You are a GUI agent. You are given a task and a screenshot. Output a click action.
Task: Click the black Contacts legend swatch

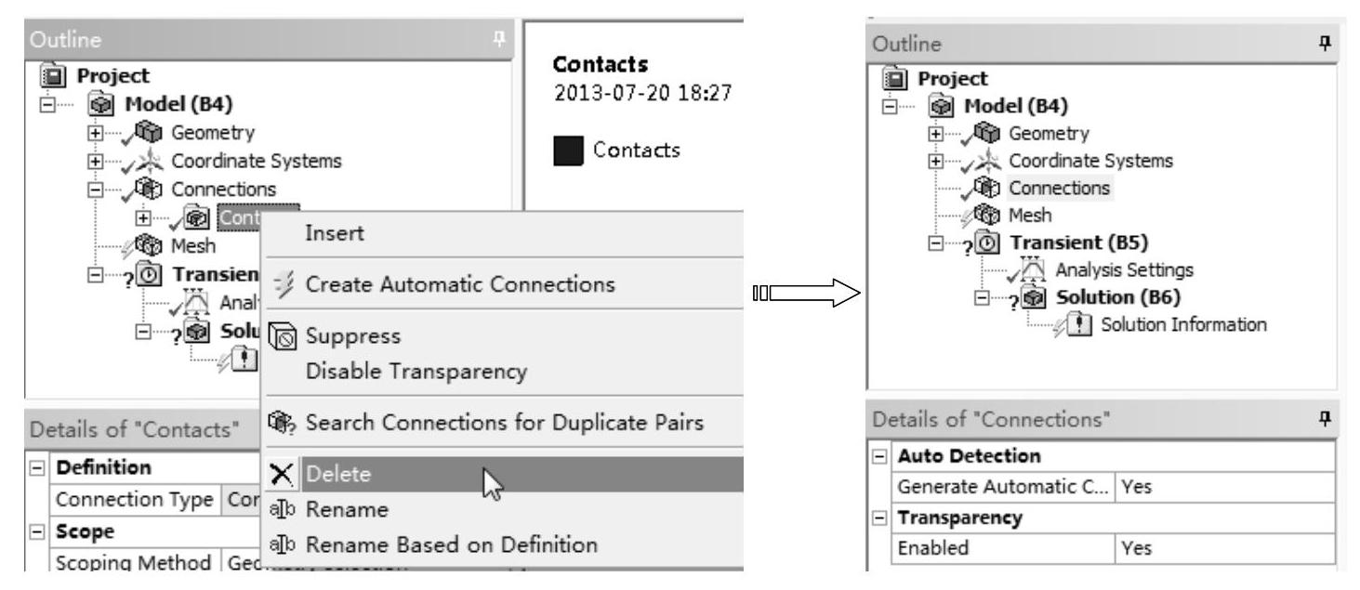(x=567, y=150)
